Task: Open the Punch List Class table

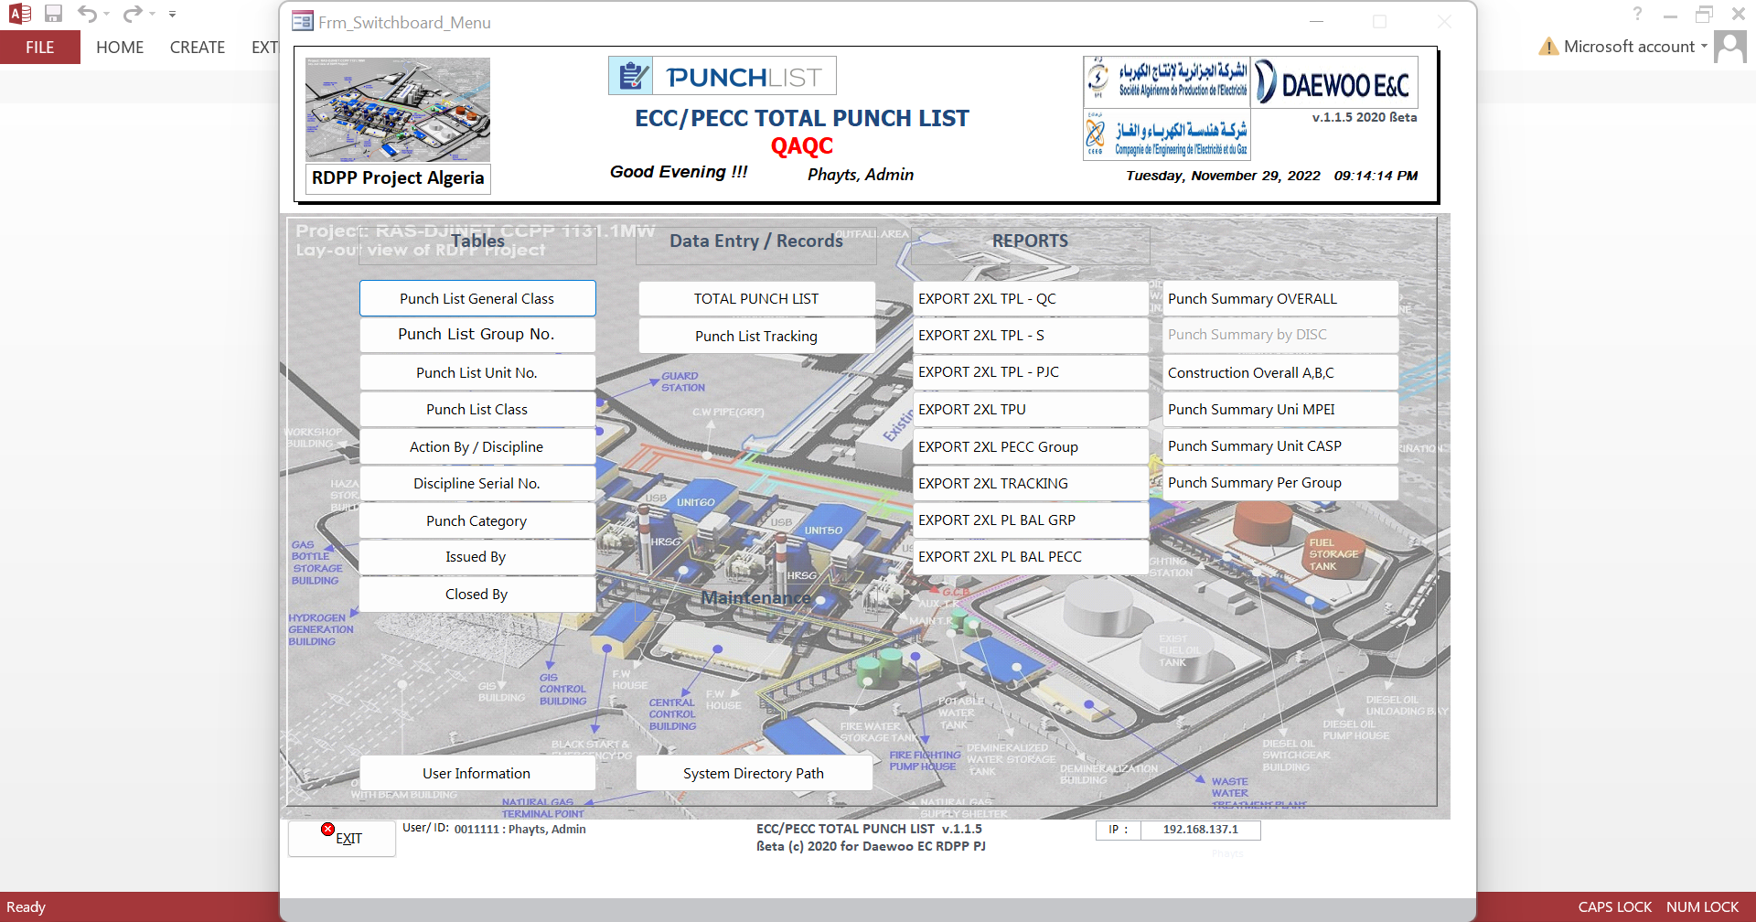Action: pos(477,409)
